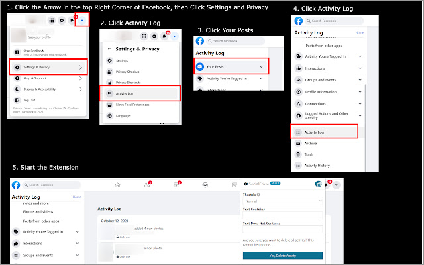Click the Log Out icon in step 1 menu
This screenshot has height=265, width=424.
(17, 100)
